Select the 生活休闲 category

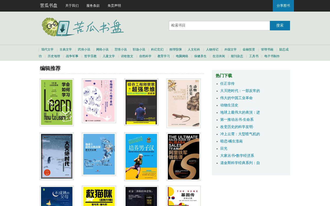click(x=219, y=56)
